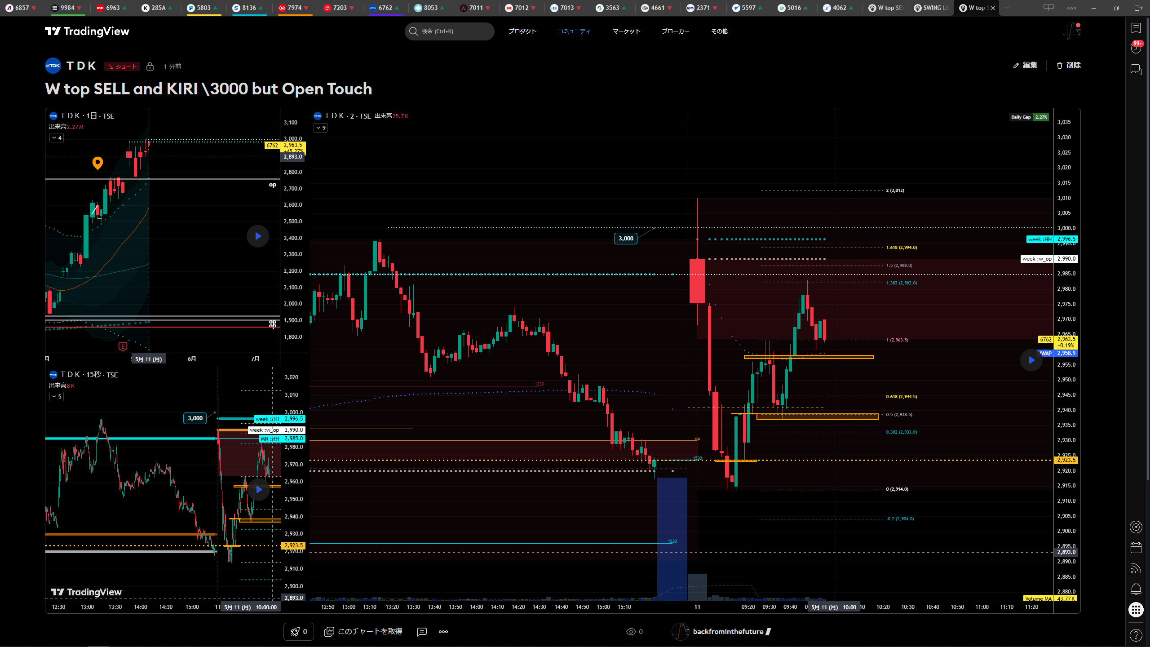Click the MN :HH 2,985.0 label on 15-second chart
Screen dimensions: 1150x647
(x=282, y=439)
